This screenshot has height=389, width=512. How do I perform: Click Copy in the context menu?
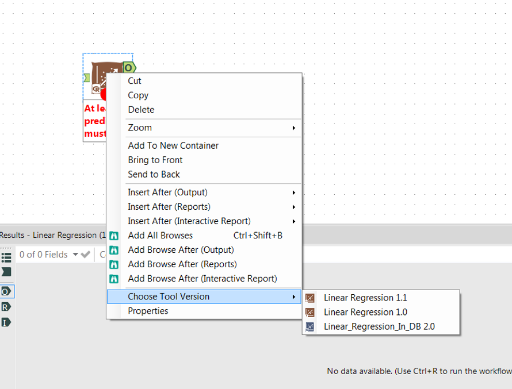(x=137, y=95)
